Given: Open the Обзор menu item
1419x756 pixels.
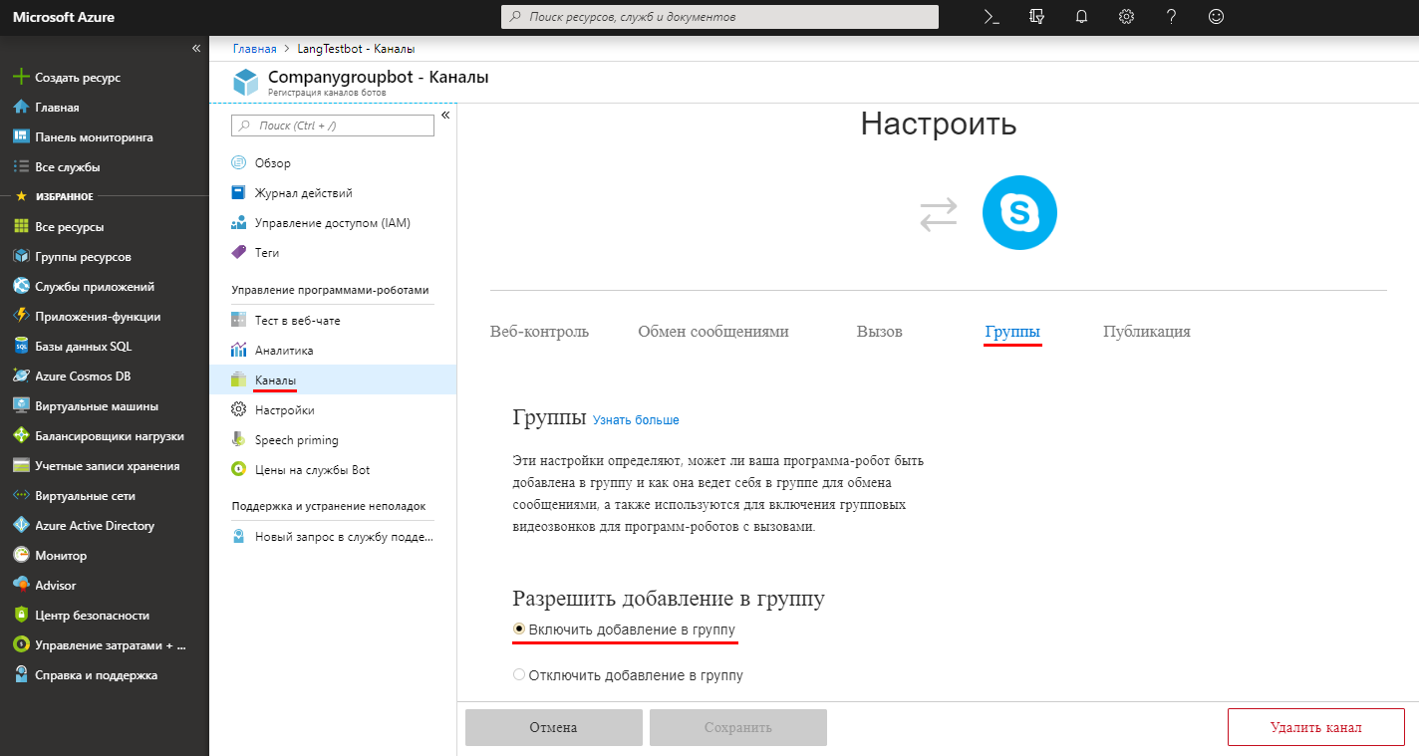Looking at the screenshot, I should (x=333, y=163).
